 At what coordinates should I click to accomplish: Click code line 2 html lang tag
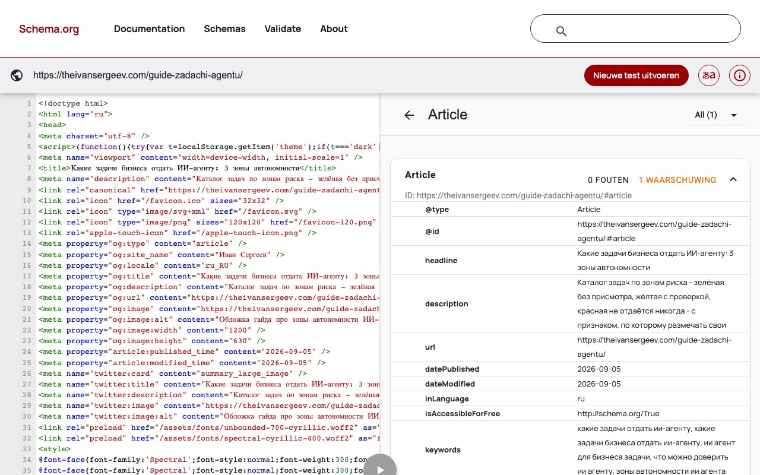tap(75, 114)
